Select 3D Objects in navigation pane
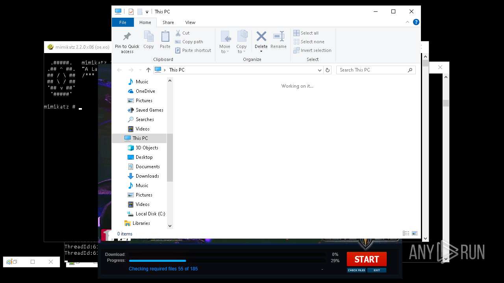This screenshot has height=283, width=504. (x=143, y=148)
